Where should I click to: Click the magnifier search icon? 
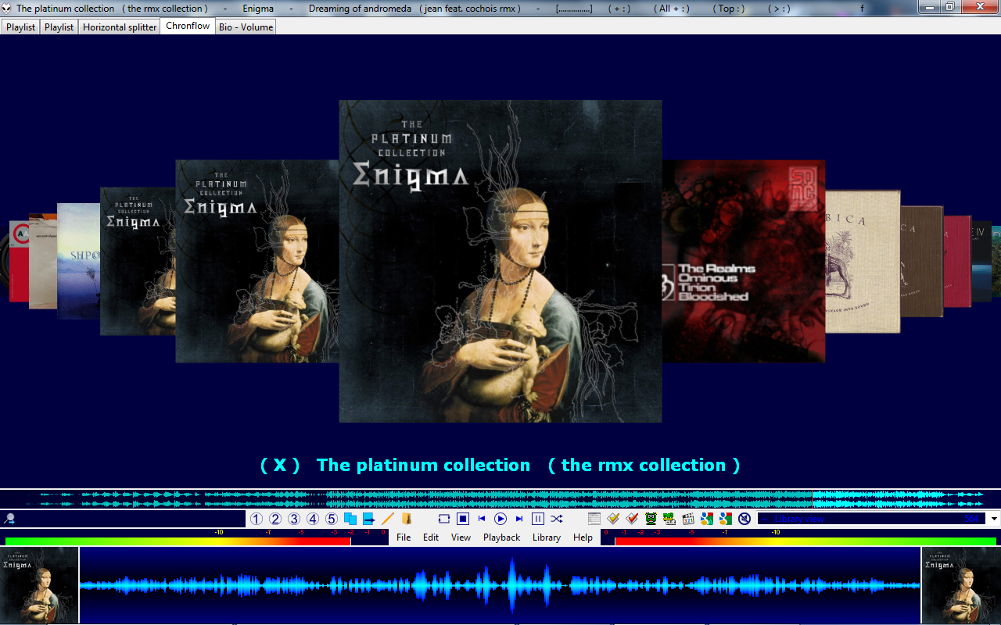point(9,519)
